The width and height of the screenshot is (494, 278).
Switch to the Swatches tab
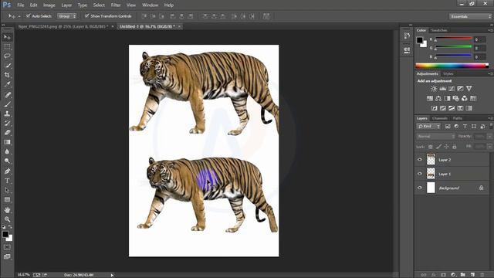(439, 30)
